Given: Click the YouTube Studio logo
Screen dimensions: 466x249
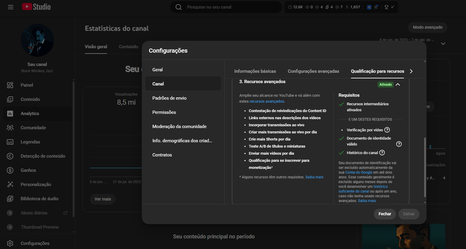Looking at the screenshot, I should coord(36,7).
